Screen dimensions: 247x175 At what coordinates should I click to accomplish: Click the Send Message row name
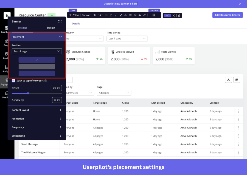(x=29, y=144)
